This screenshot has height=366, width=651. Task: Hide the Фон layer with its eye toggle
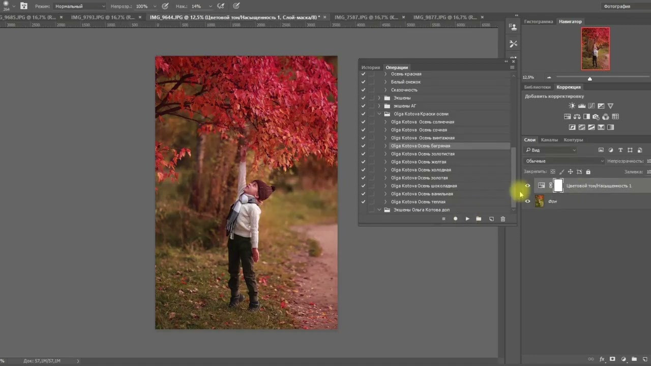[527, 201]
